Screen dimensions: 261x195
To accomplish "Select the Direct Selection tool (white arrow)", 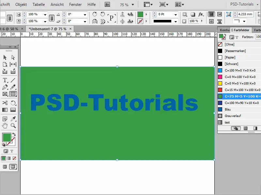I will (13, 58).
